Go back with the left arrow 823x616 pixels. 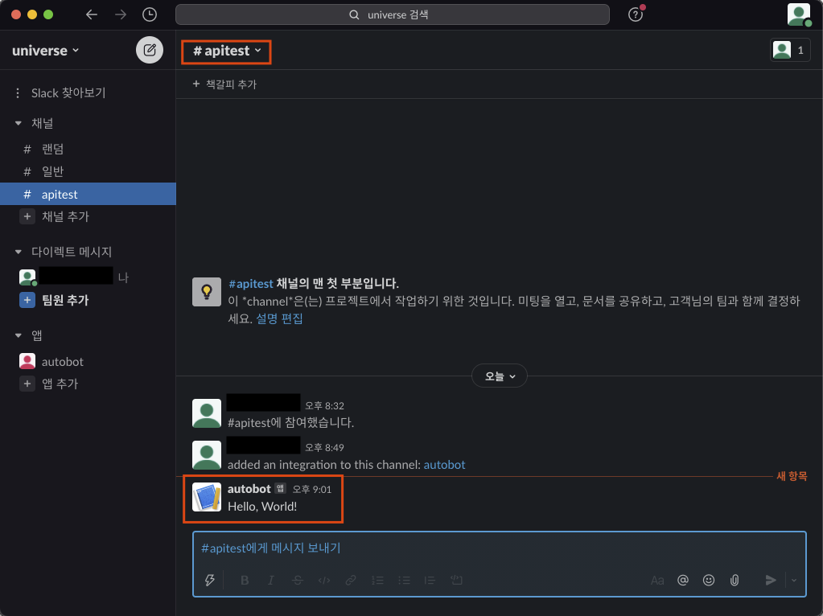click(x=92, y=14)
